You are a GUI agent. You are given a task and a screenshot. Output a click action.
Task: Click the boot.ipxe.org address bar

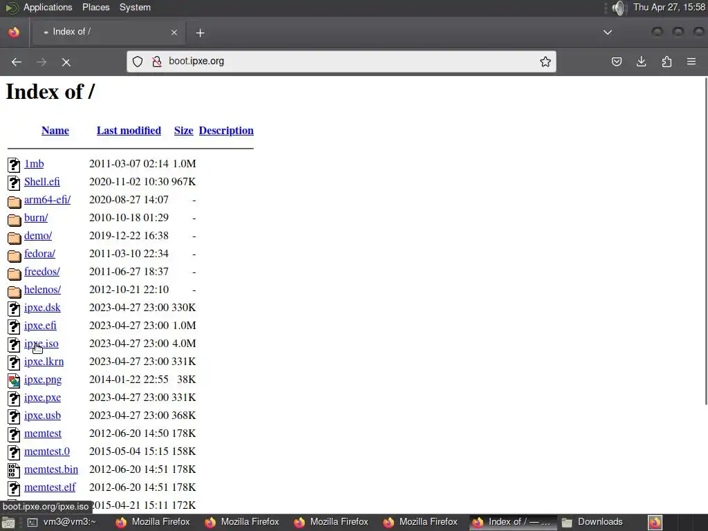point(342,62)
